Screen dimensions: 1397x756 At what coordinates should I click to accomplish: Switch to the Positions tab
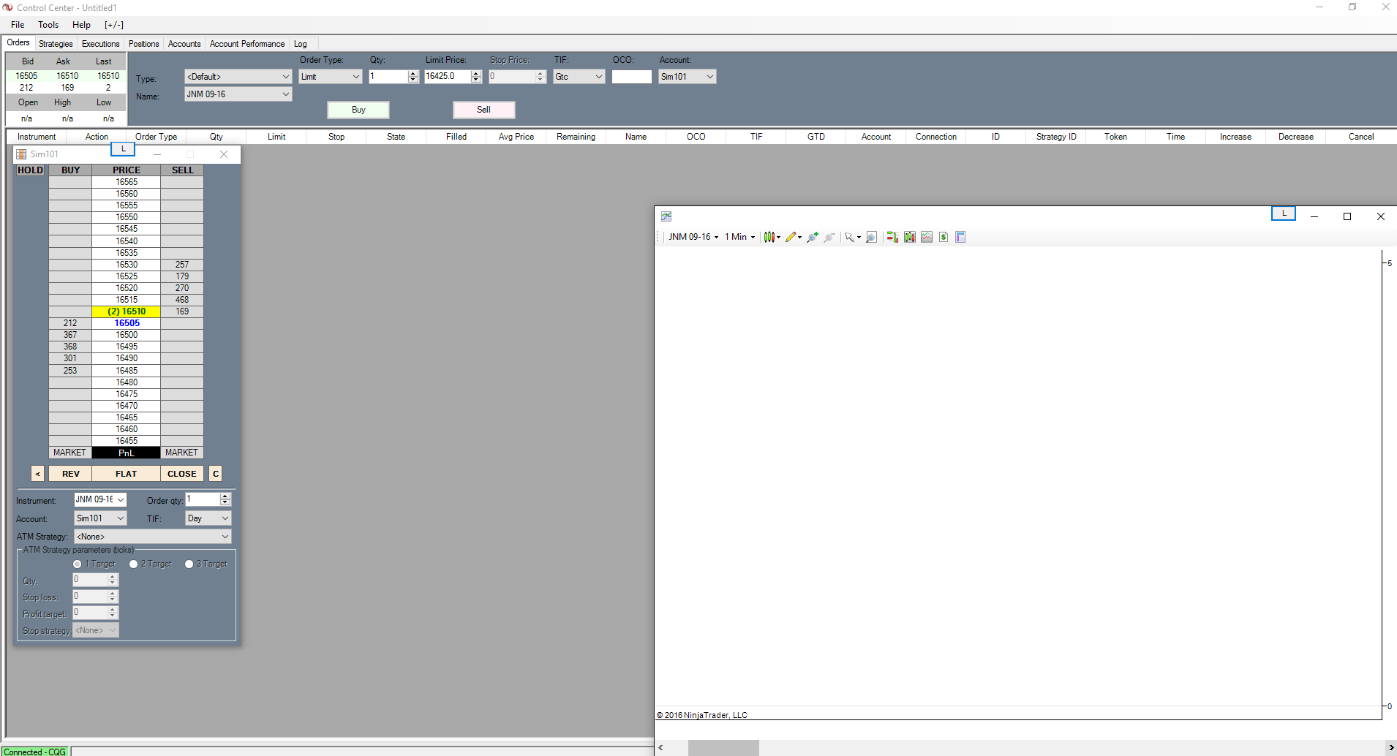[143, 44]
